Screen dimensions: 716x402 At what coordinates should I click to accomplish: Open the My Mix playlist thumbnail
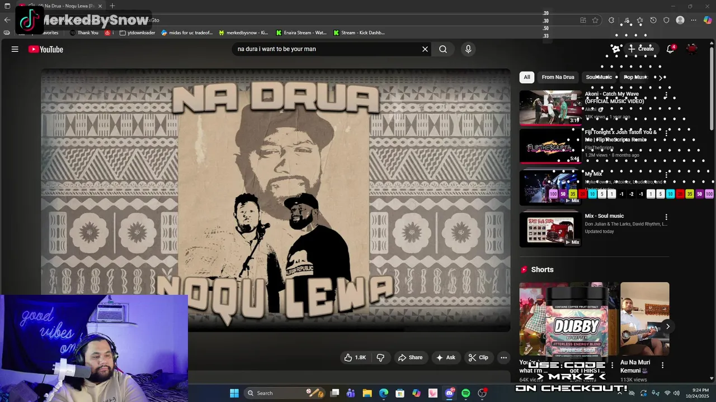coord(550,187)
